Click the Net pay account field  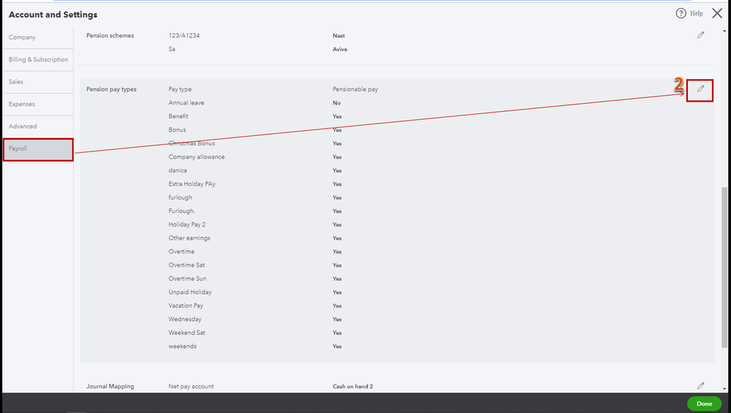[x=191, y=387]
